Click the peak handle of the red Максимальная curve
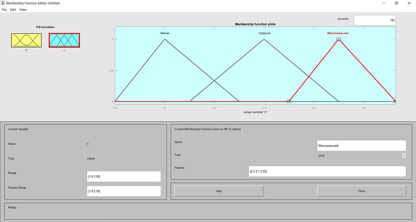 point(339,39)
